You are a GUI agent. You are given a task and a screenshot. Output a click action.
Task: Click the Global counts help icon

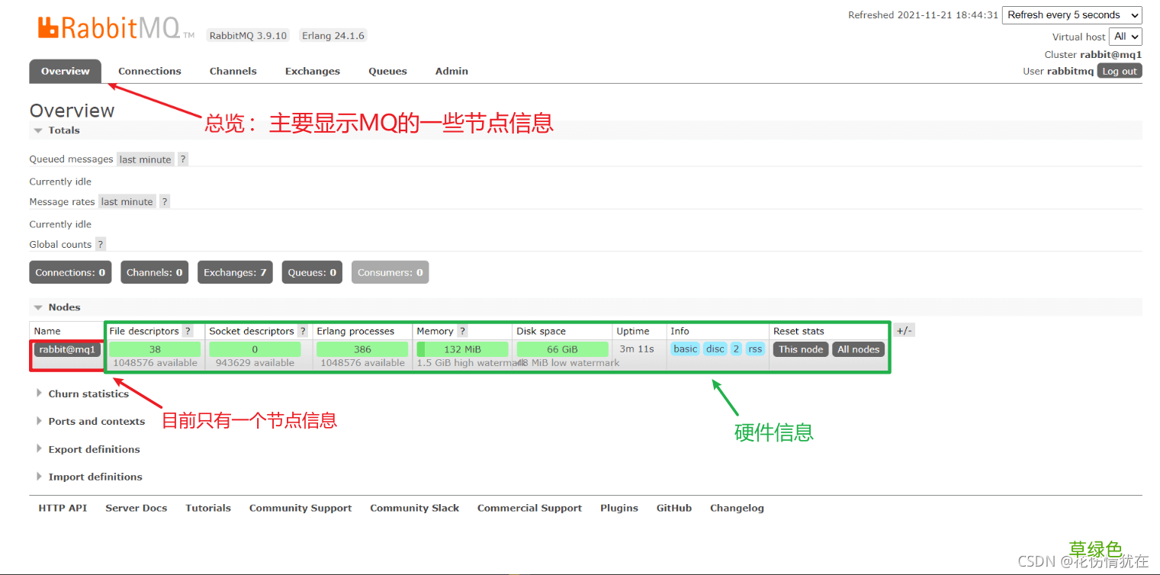(x=100, y=244)
